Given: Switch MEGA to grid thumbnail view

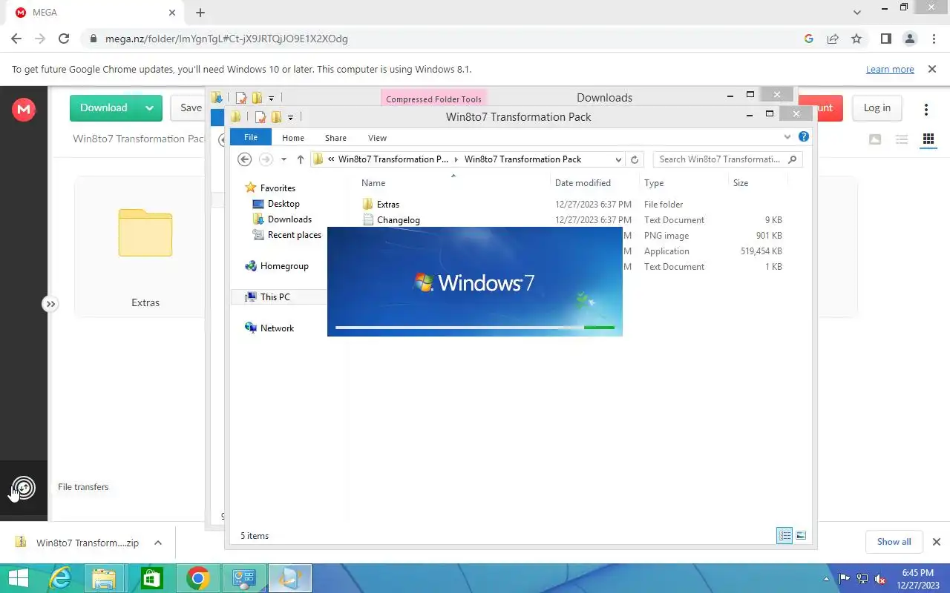Looking at the screenshot, I should (x=928, y=139).
